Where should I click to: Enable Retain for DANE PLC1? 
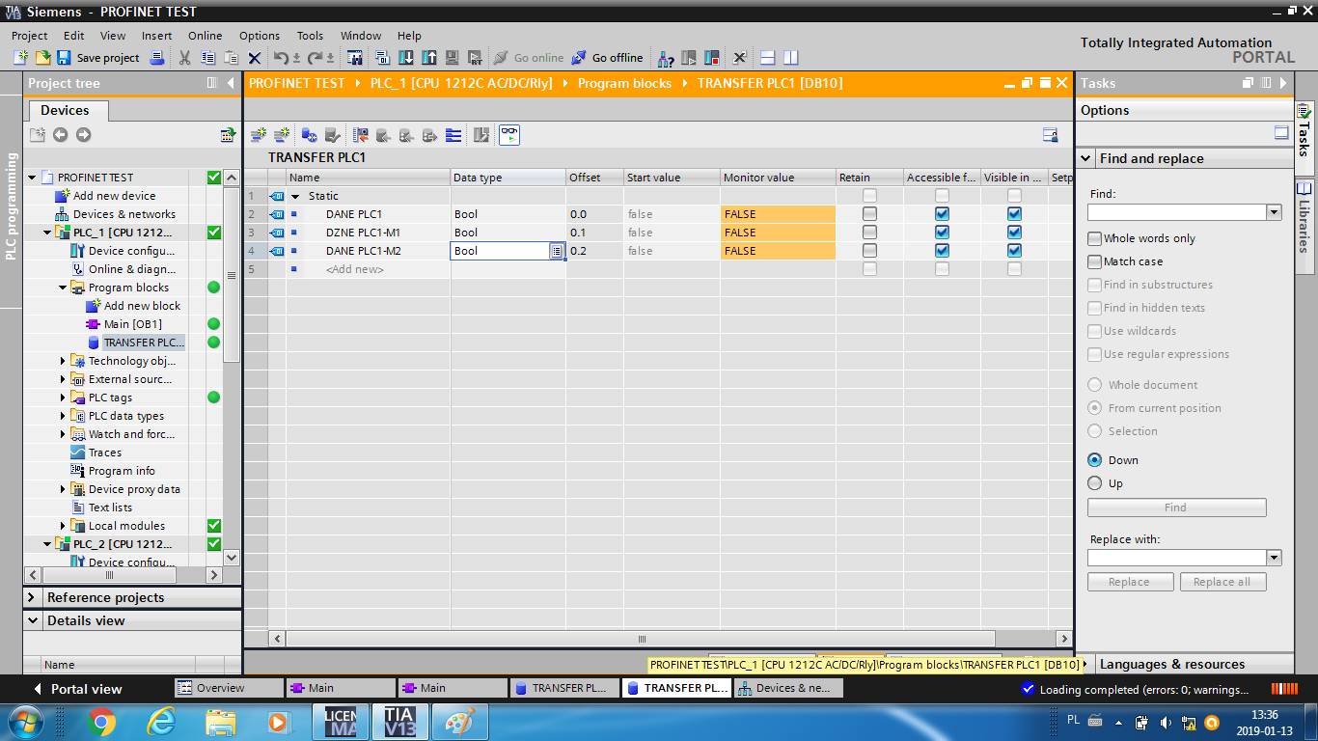[x=869, y=214]
